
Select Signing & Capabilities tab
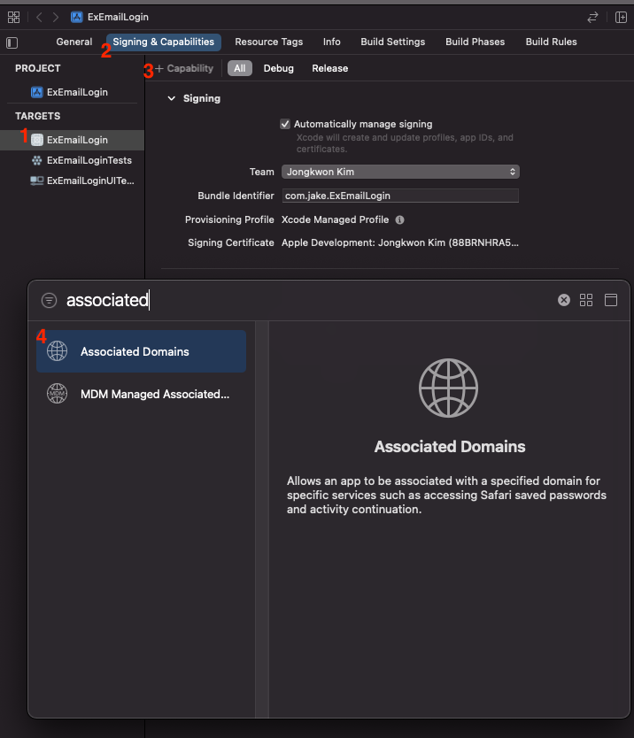pyautogui.click(x=164, y=42)
